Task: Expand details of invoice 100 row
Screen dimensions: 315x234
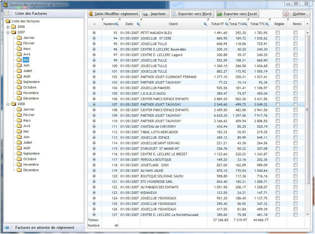Action: pos(94,66)
